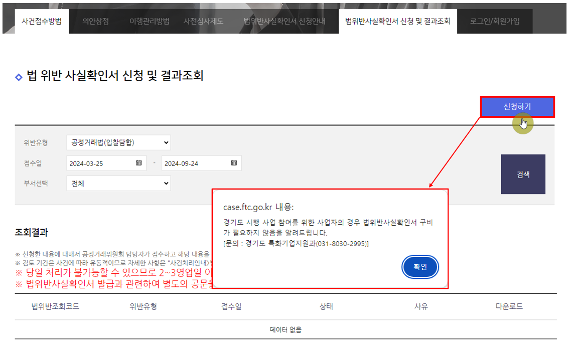Switch to the 사전심사제도 tab

point(203,22)
